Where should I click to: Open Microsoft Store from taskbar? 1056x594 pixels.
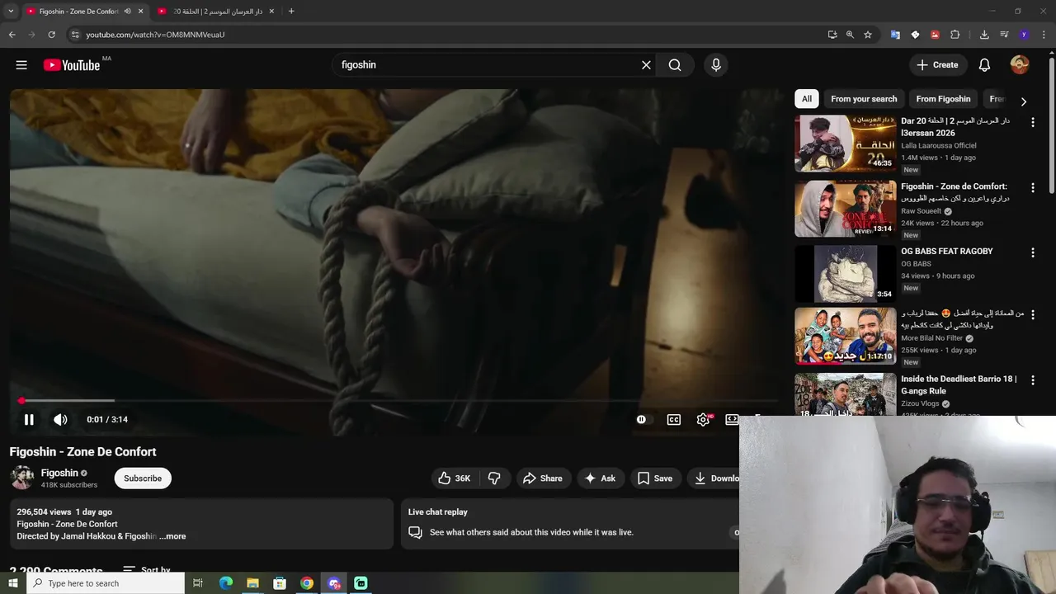pyautogui.click(x=280, y=583)
